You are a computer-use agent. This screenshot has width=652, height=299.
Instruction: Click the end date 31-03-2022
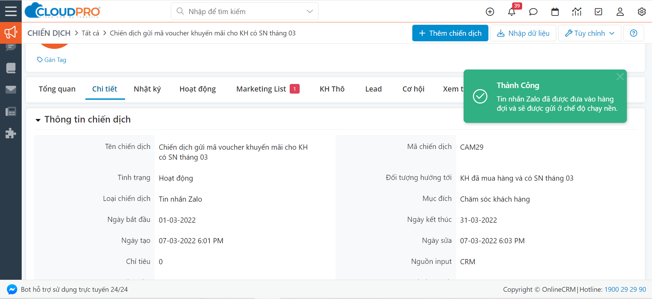tap(478, 220)
